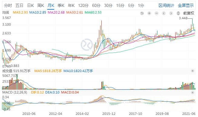198x117 pixels.
Task: Select the 日K tab
Action: [31, 5]
